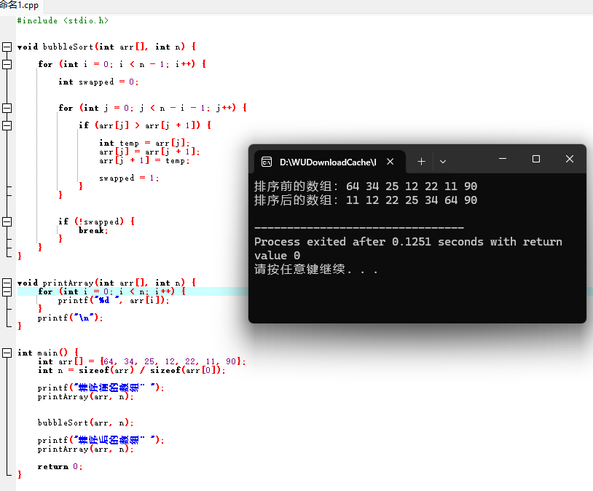Click the 'return 0;' line

click(x=60, y=466)
